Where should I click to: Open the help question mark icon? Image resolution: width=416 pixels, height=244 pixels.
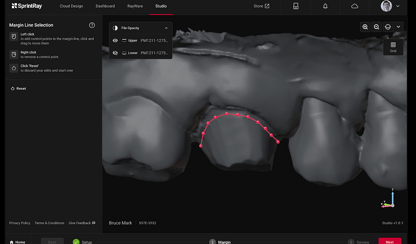pos(92,25)
